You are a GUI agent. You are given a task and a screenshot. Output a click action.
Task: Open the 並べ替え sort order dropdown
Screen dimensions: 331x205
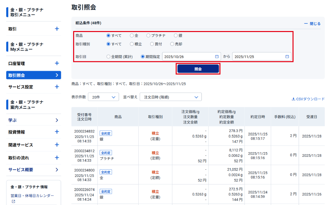coord(170,97)
